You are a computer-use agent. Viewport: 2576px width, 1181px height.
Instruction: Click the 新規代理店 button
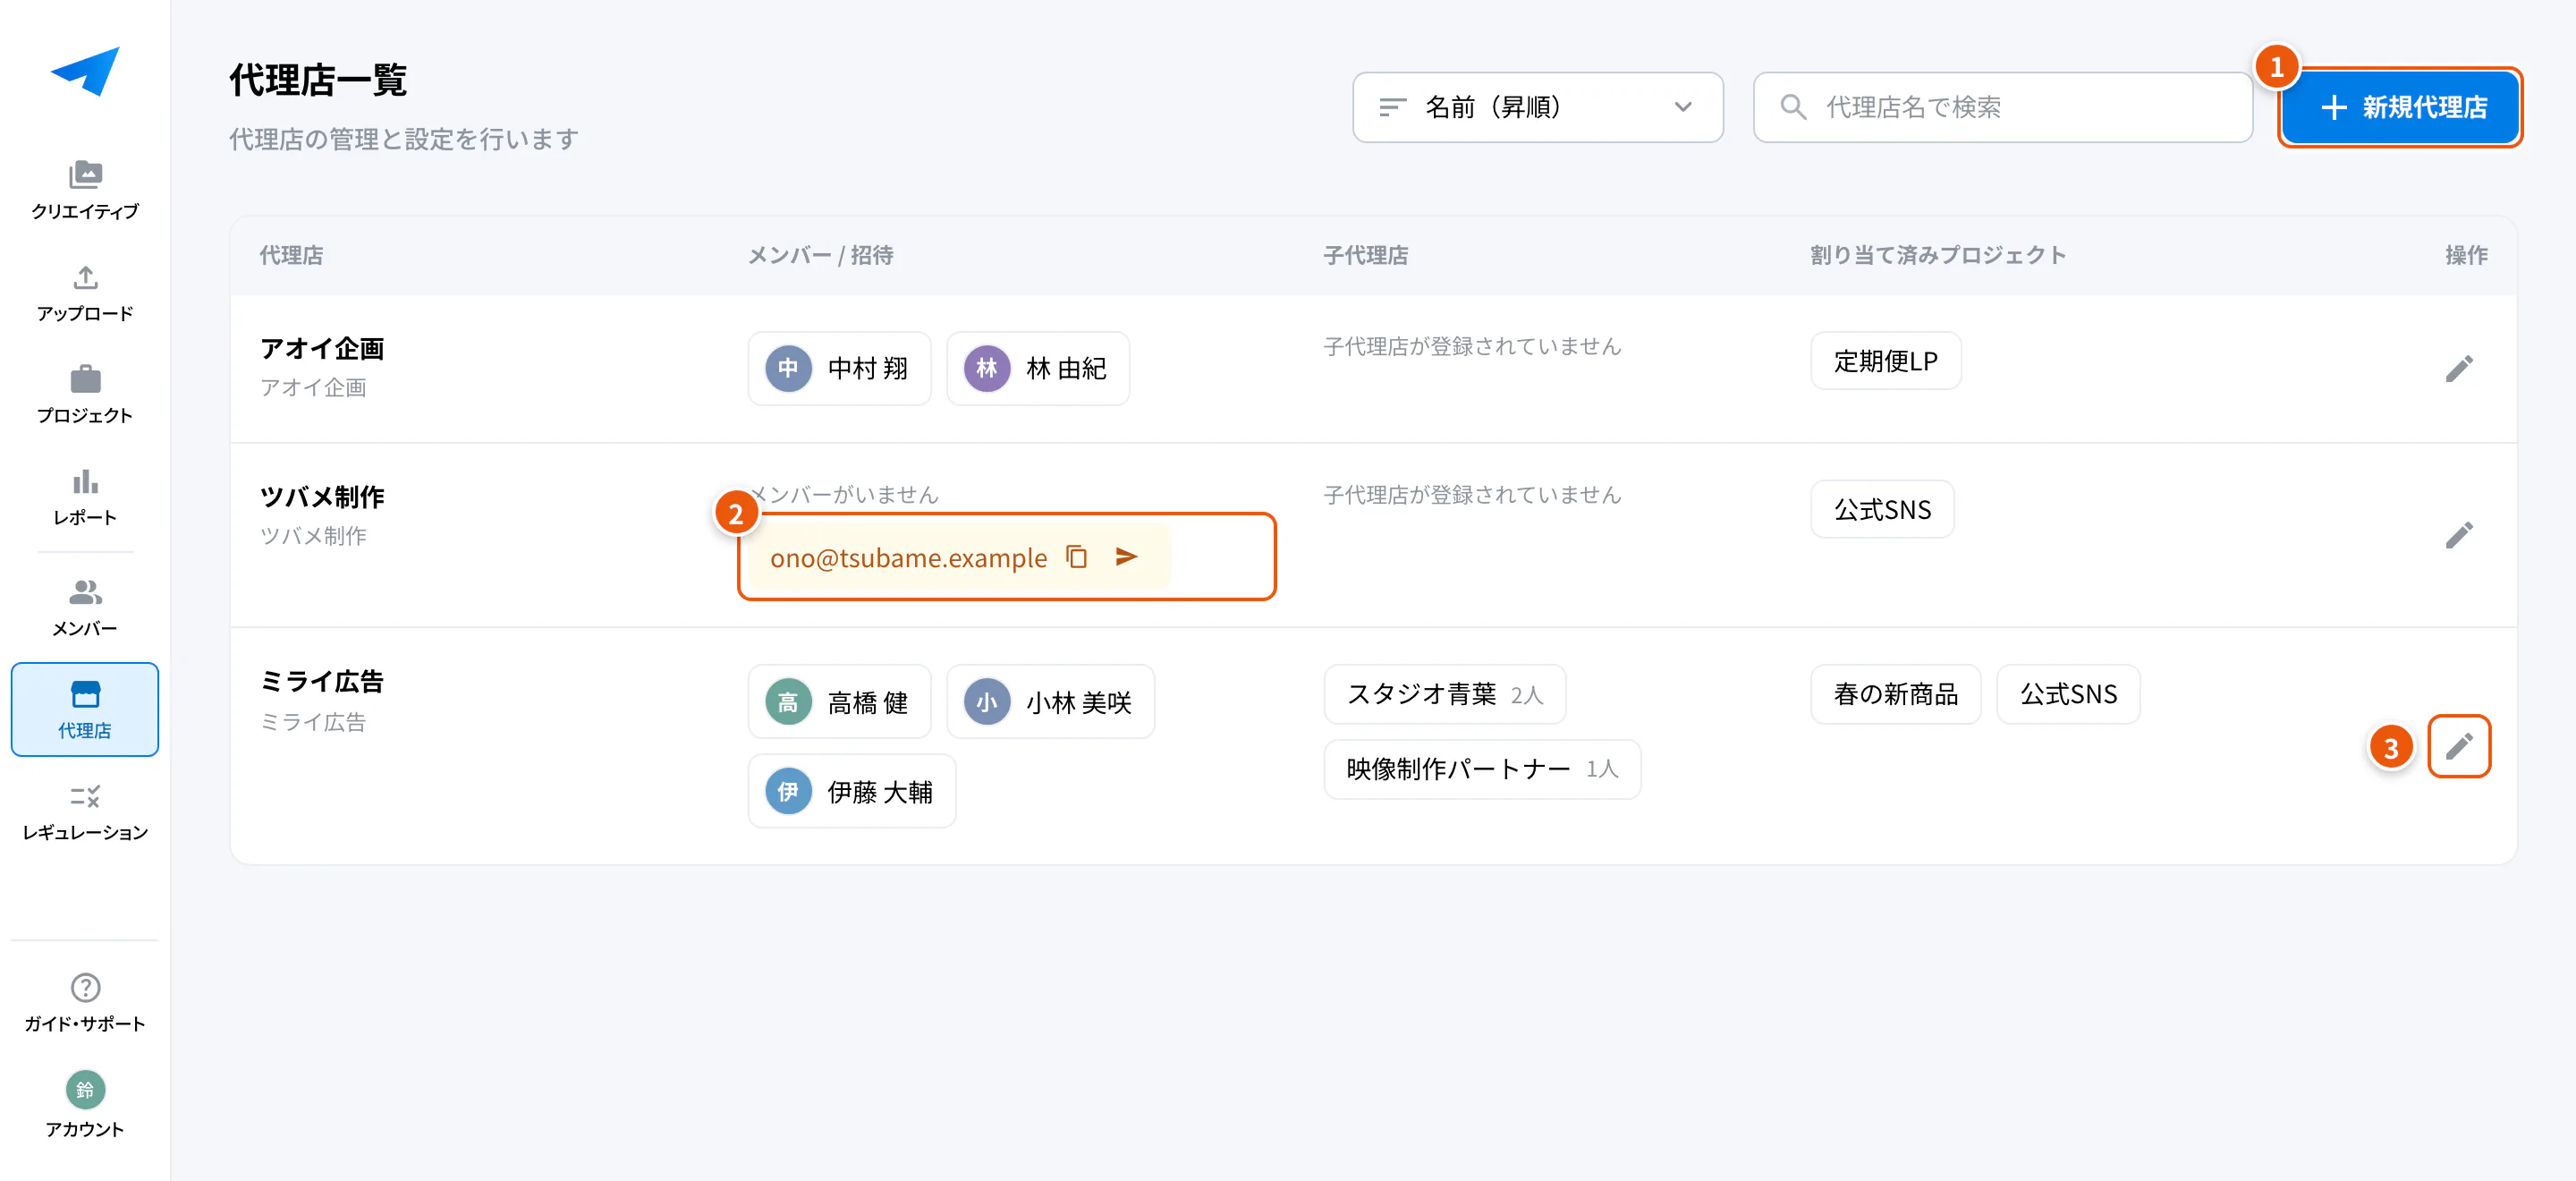(2399, 107)
